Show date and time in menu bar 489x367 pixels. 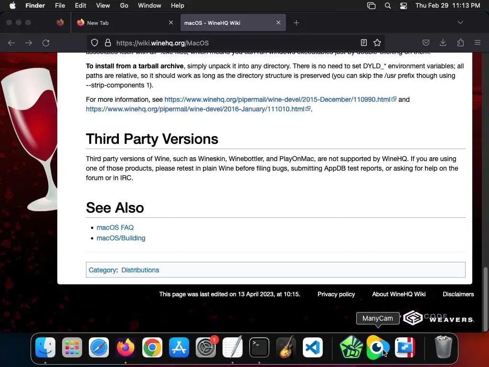(x=447, y=6)
